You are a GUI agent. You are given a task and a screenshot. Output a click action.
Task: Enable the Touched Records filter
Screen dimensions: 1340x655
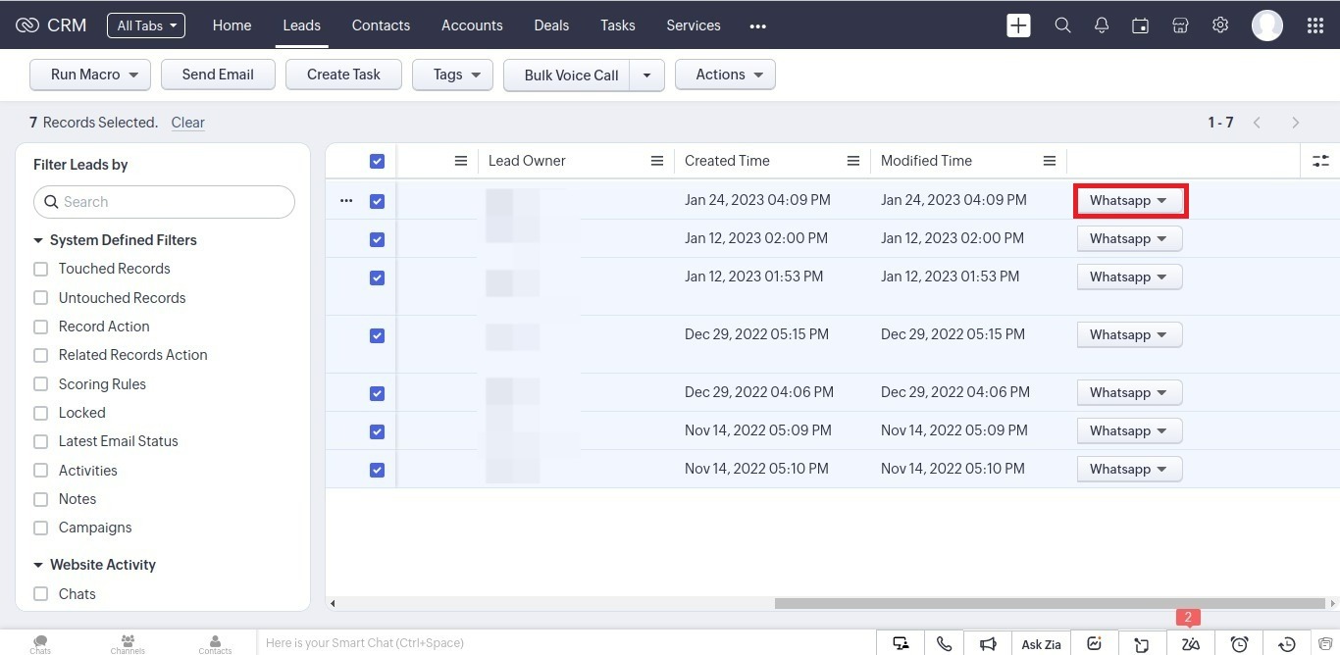(41, 269)
